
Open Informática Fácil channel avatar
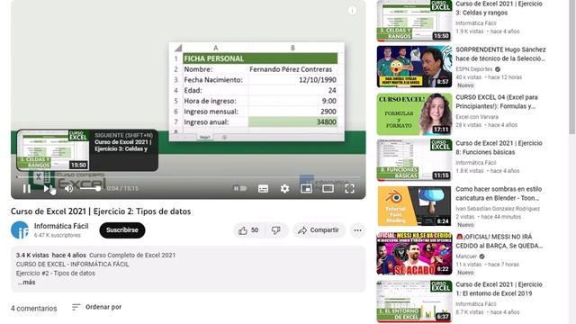(x=20, y=230)
